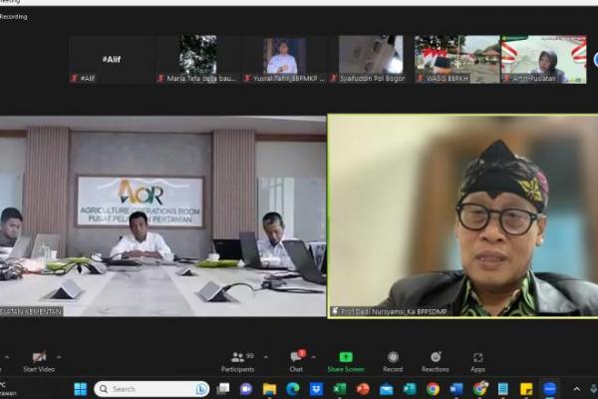Open Excel from the taskbar

click(339, 389)
